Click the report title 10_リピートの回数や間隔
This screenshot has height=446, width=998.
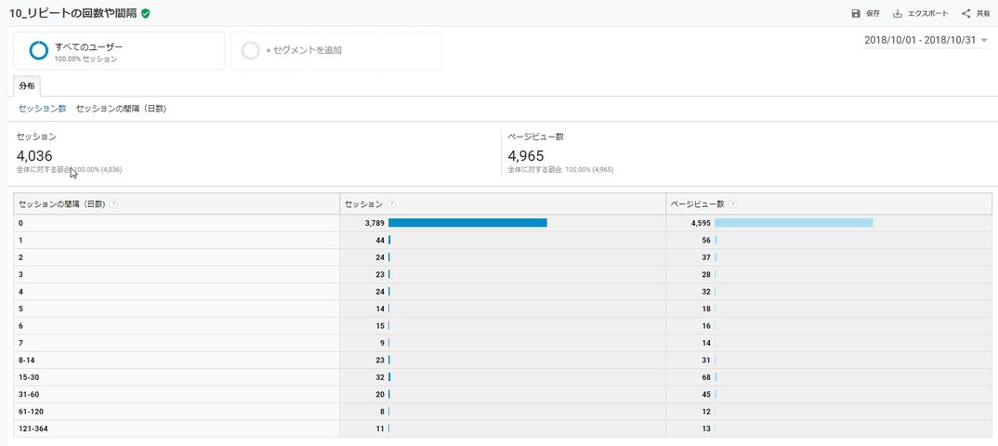72,14
